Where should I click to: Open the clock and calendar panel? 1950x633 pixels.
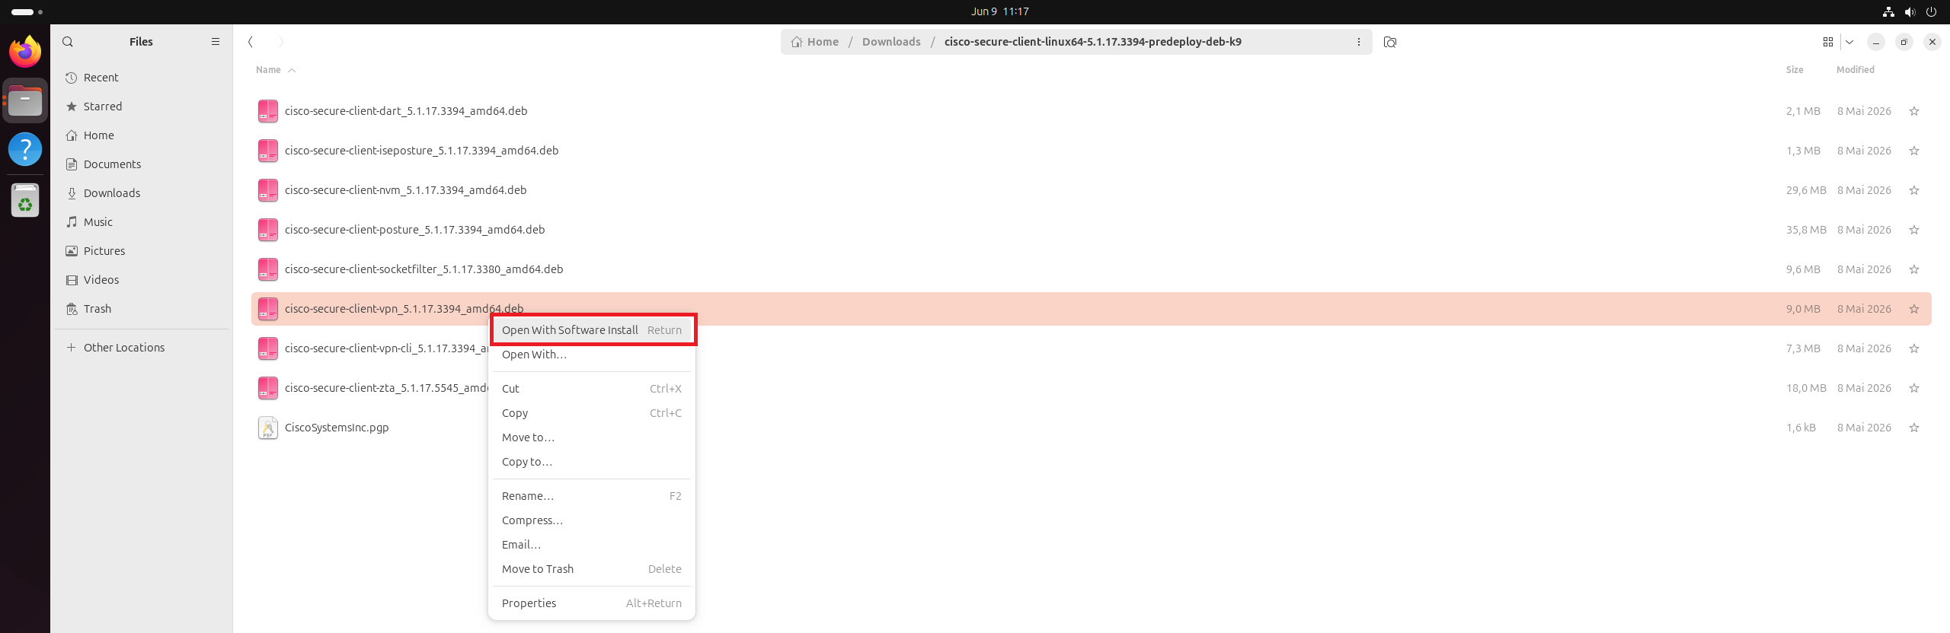999,11
